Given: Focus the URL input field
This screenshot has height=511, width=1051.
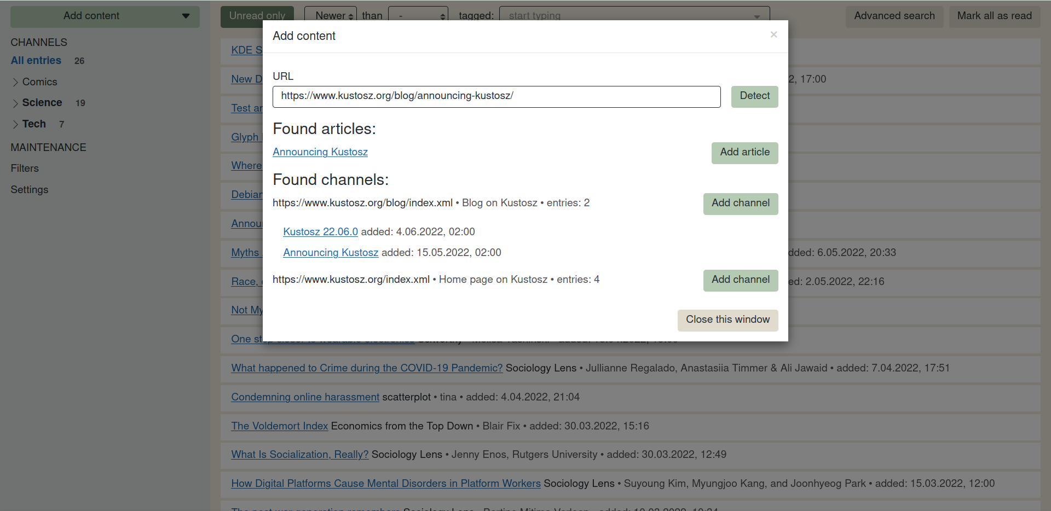Looking at the screenshot, I should 496,96.
